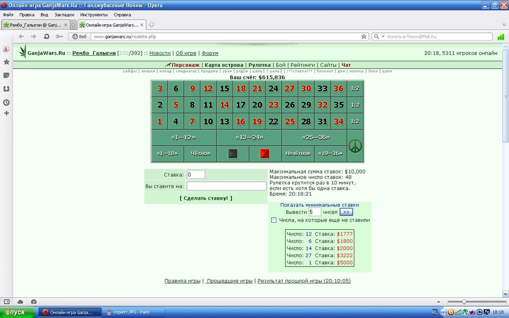Select the «19—36» high bet
The width and height of the screenshot is (509, 318).
coord(331,153)
